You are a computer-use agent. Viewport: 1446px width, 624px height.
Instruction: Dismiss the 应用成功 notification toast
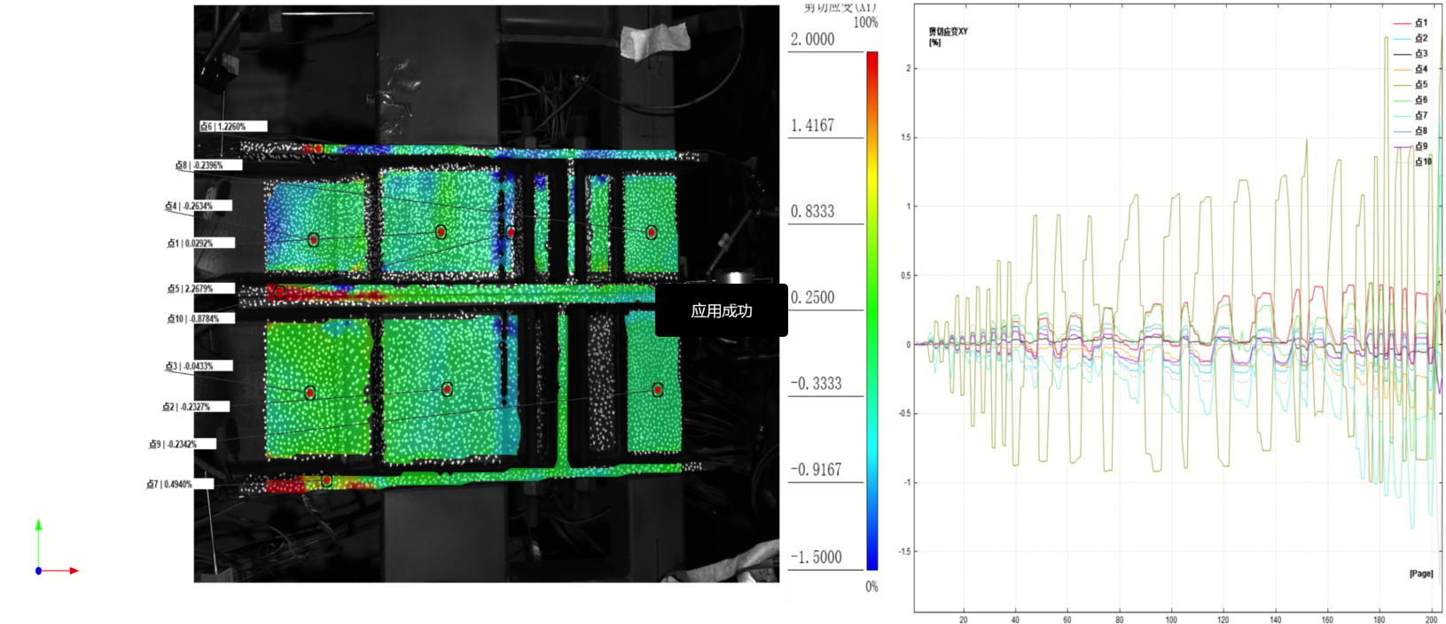pyautogui.click(x=721, y=310)
